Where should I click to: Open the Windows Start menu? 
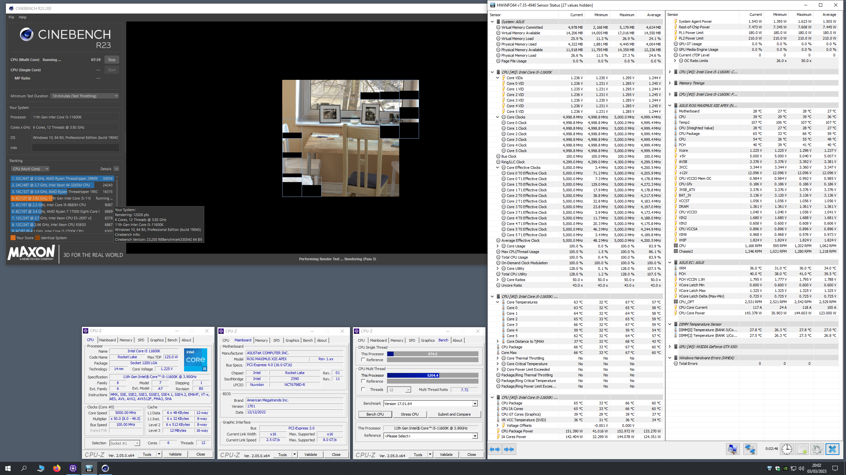(8, 468)
